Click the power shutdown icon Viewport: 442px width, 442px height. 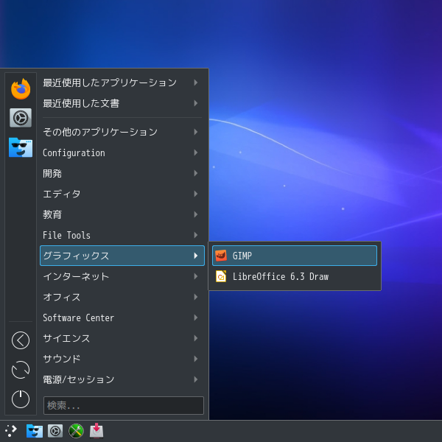(21, 399)
